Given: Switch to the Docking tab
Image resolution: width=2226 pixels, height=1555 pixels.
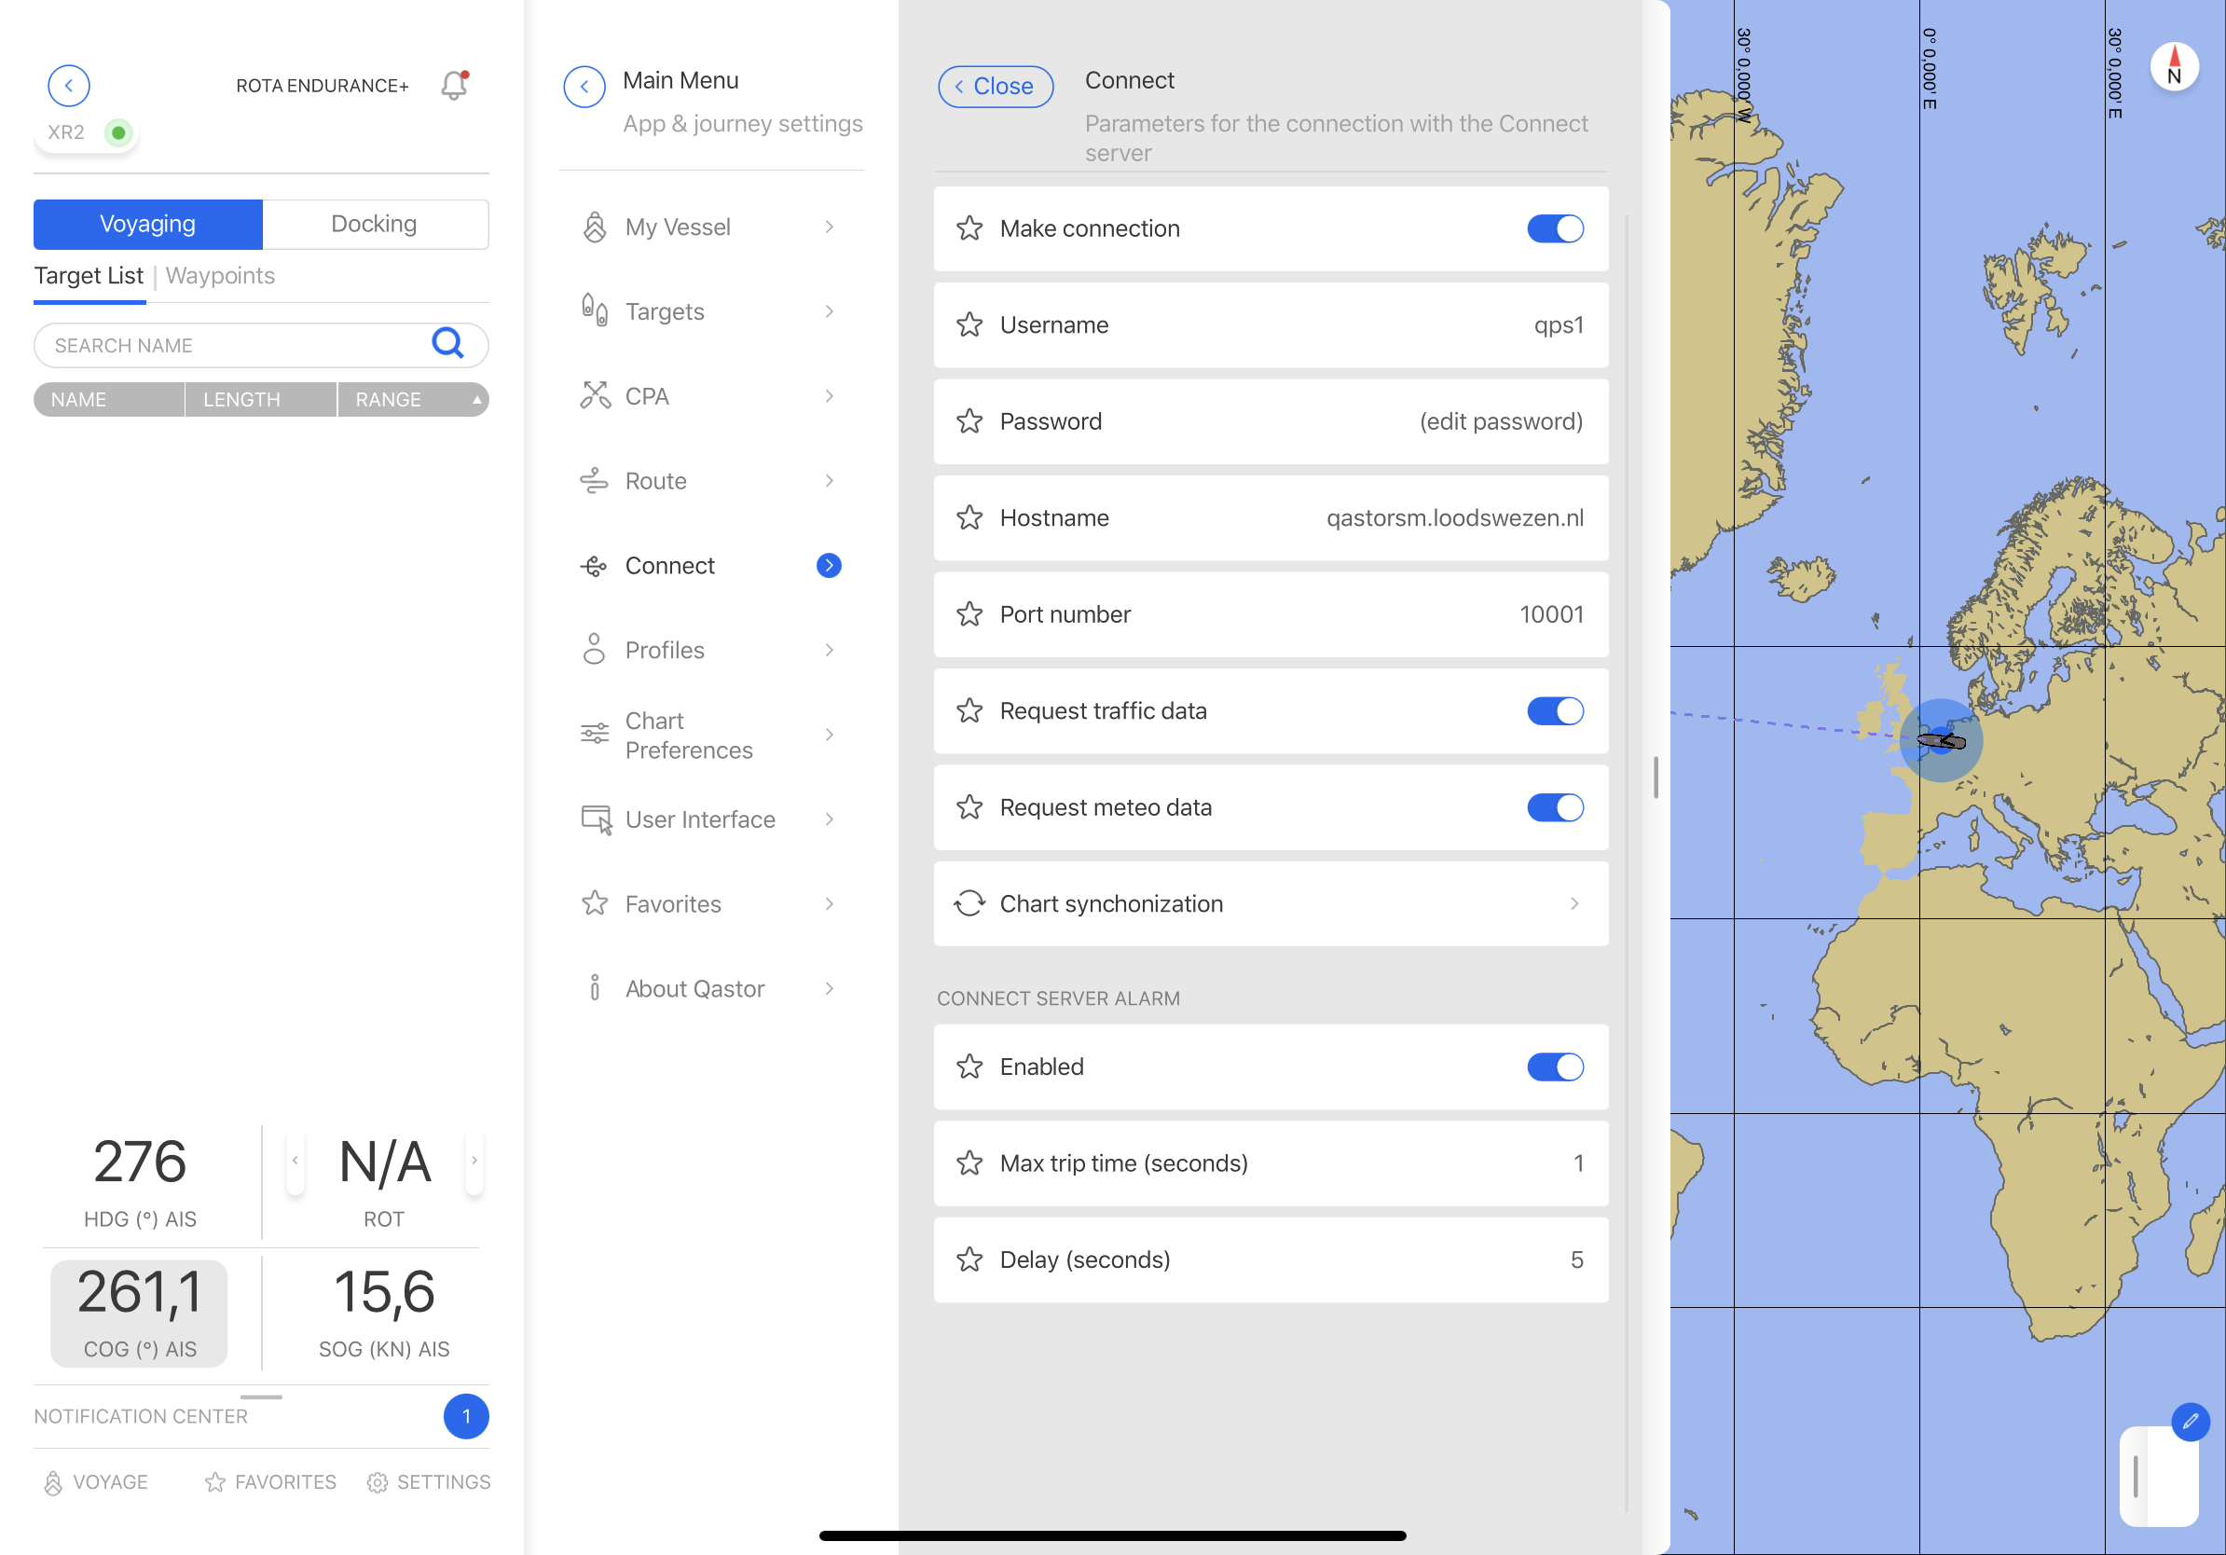Looking at the screenshot, I should (374, 224).
